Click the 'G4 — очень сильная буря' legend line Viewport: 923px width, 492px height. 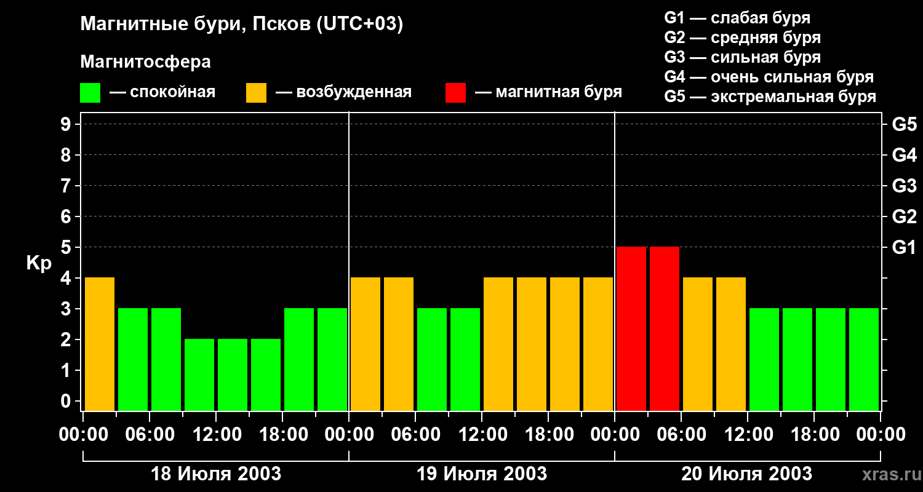click(x=769, y=77)
